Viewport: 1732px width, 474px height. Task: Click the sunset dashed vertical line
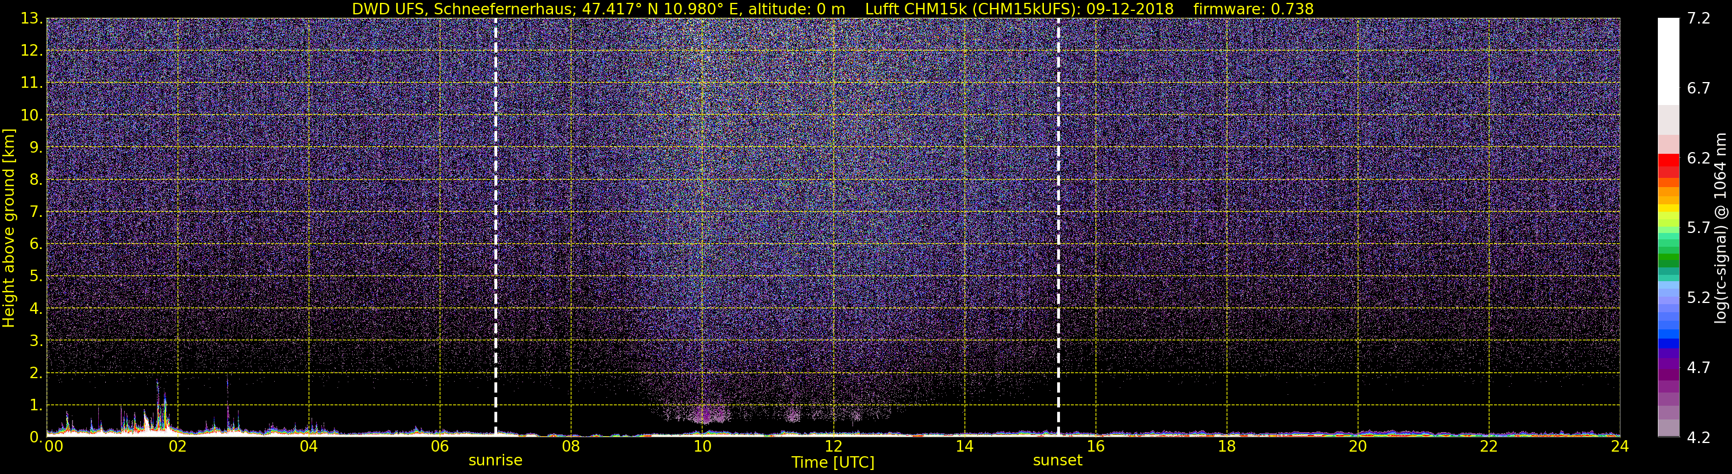click(x=1058, y=227)
